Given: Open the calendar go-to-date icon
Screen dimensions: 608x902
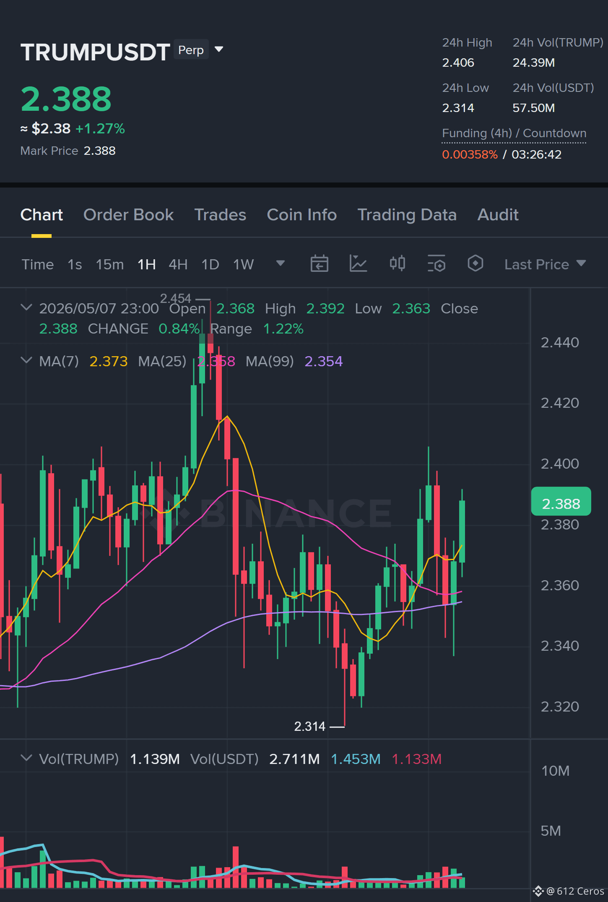Looking at the screenshot, I should (x=319, y=264).
